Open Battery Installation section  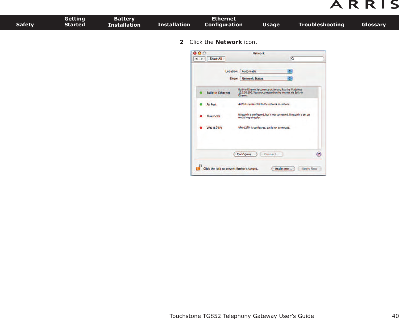[124, 22]
